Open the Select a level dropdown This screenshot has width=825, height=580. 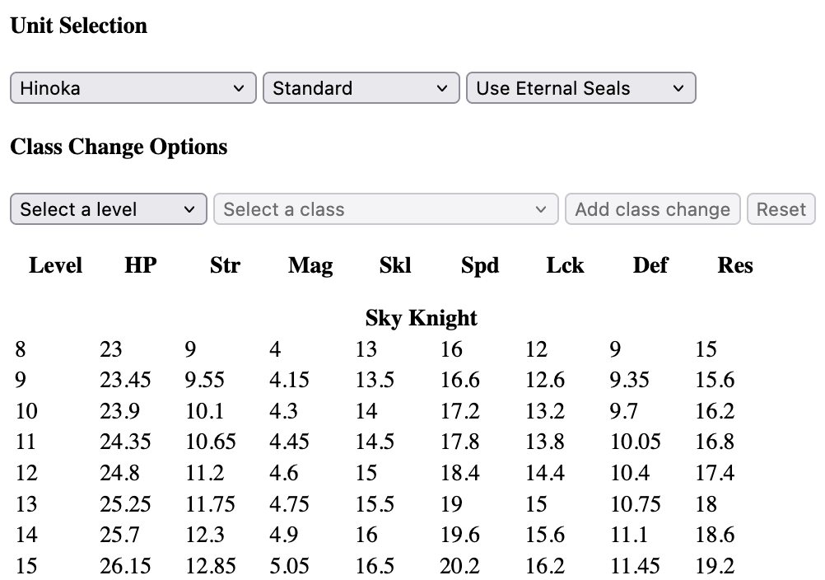pyautogui.click(x=108, y=209)
